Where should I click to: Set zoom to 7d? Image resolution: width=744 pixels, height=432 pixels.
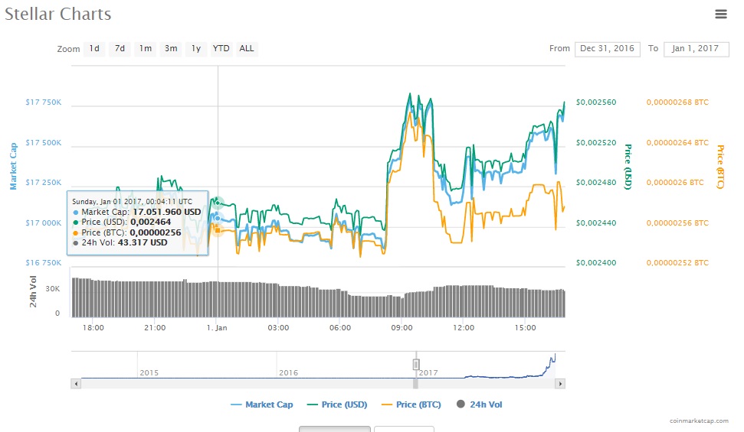pyautogui.click(x=120, y=48)
